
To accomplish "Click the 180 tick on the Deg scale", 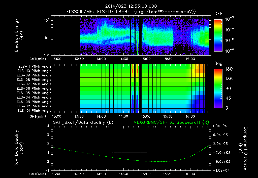I will point(229,69).
